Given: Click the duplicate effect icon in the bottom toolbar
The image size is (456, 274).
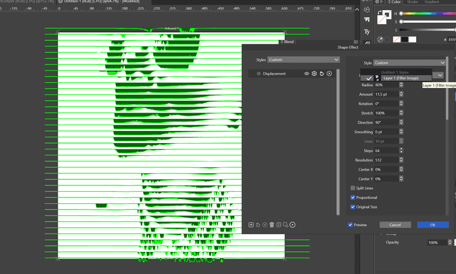Looking at the screenshot, I should [x=279, y=225].
